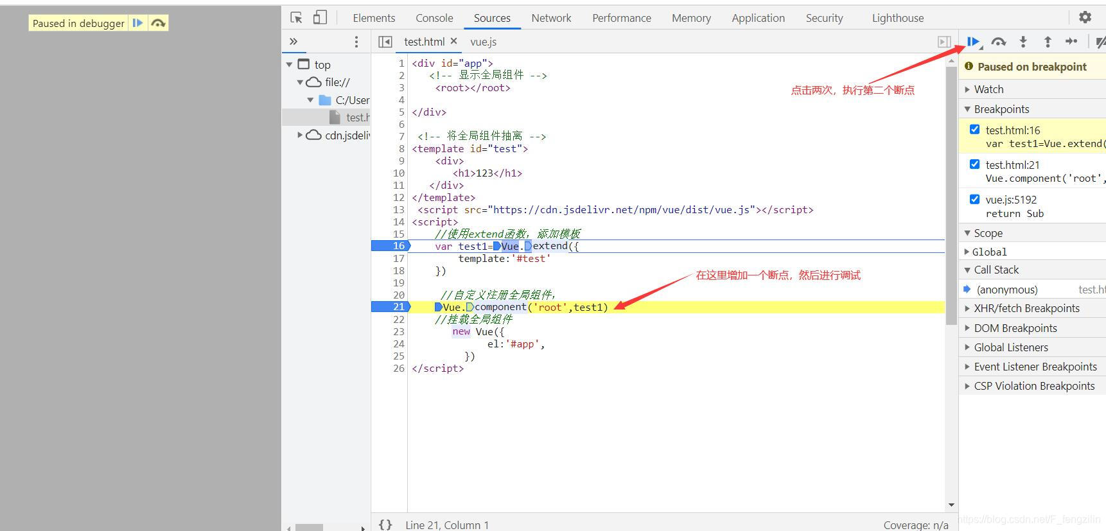Image resolution: width=1106 pixels, height=531 pixels.
Task: Disable the test.html:16 breakpoint checkbox
Action: click(x=974, y=129)
